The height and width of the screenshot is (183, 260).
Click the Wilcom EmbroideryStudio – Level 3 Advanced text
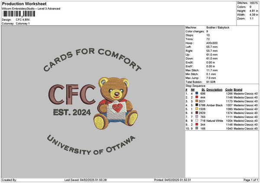point(31,9)
